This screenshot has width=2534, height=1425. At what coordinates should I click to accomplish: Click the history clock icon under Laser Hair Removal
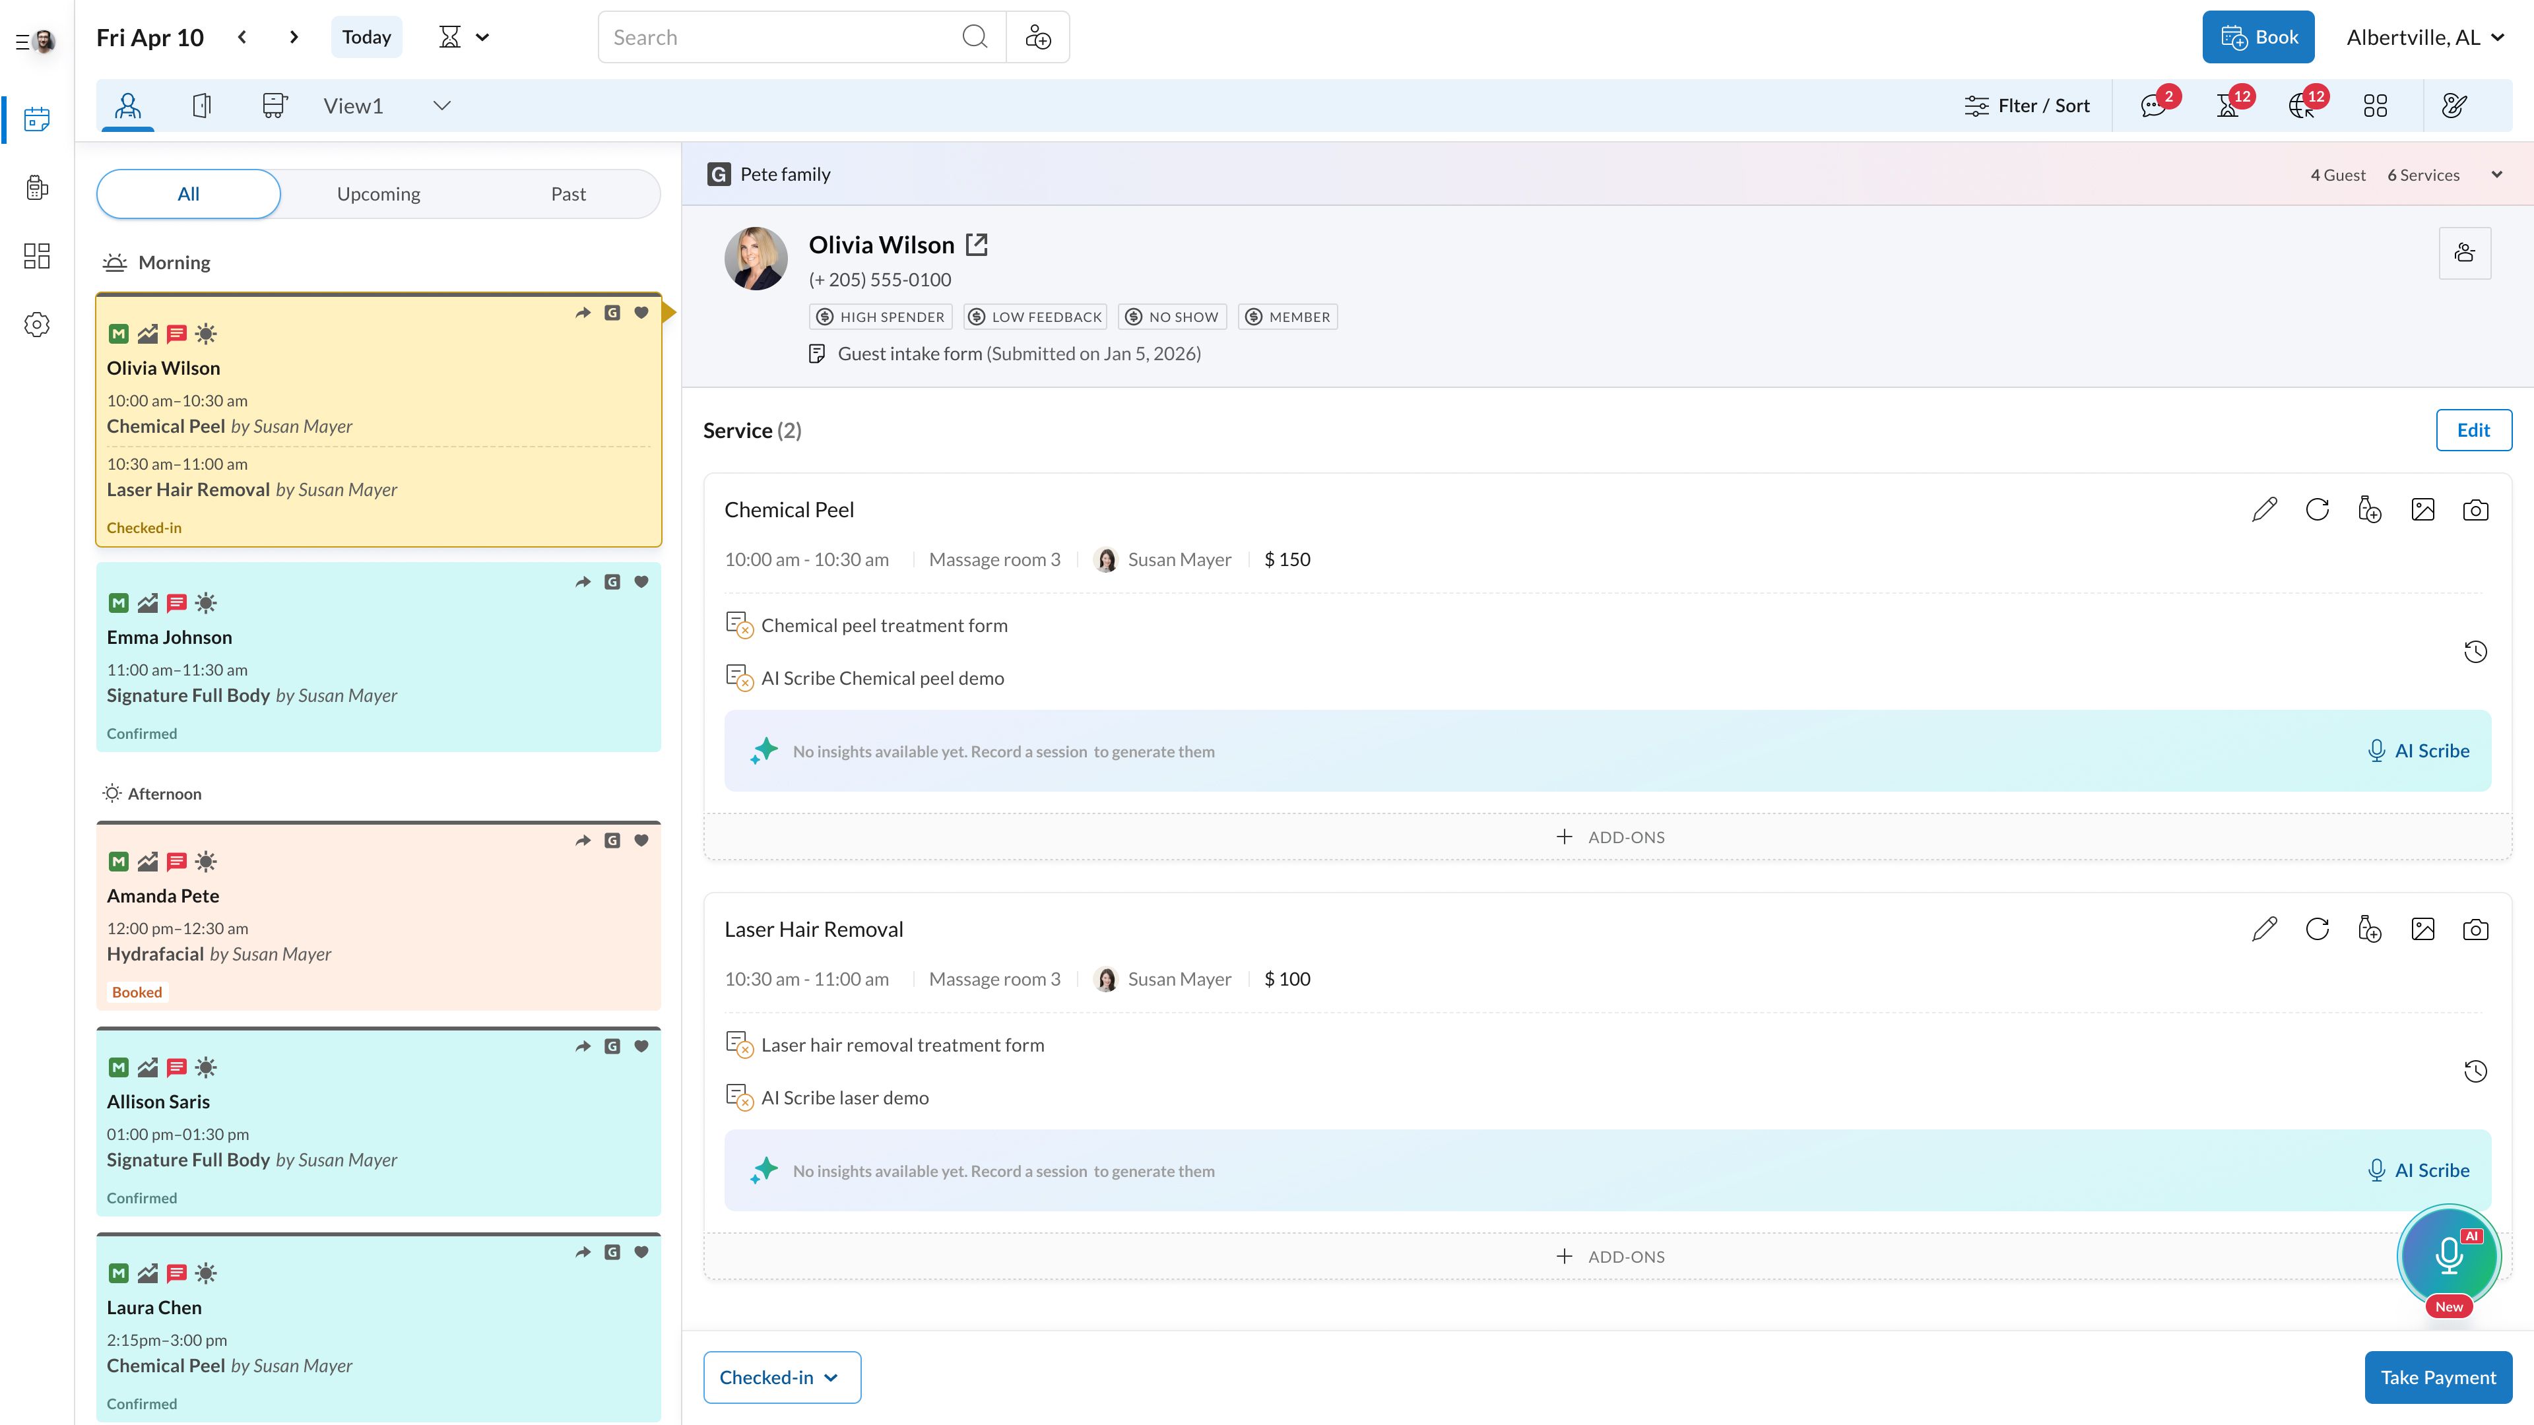click(2475, 1071)
